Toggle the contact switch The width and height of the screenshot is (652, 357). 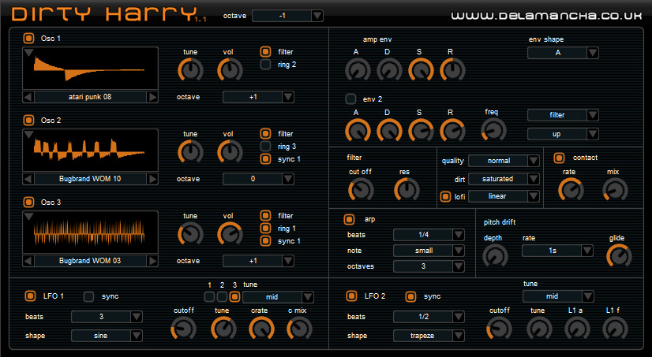pyautogui.click(x=560, y=158)
